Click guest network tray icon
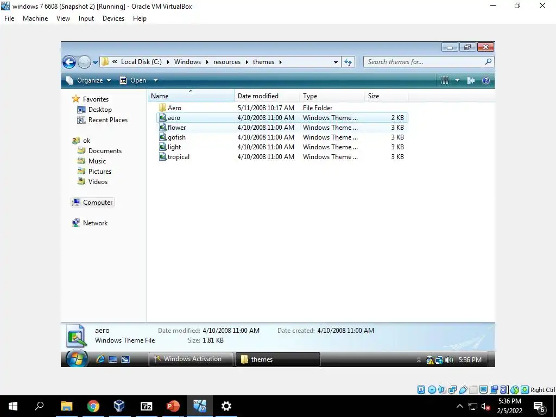Viewport: 556px width, 417px height. click(x=439, y=360)
